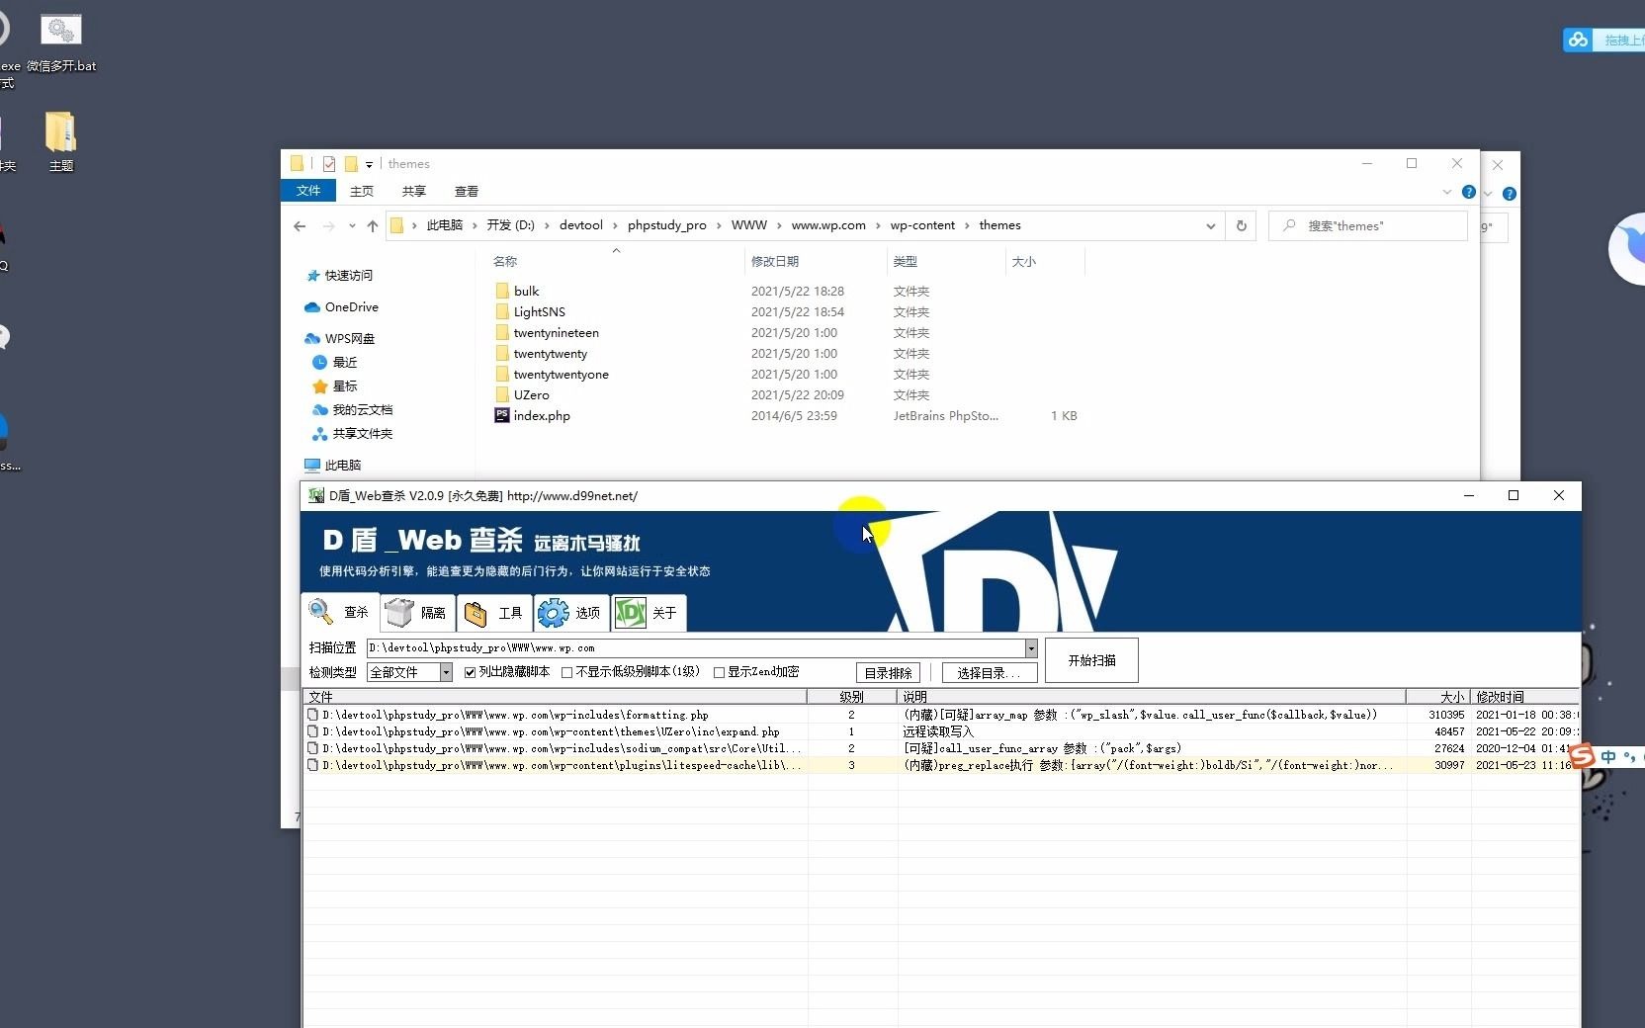1645x1028 pixels.
Task: Open the 查杀 scan tab in D盾
Action: click(x=340, y=612)
